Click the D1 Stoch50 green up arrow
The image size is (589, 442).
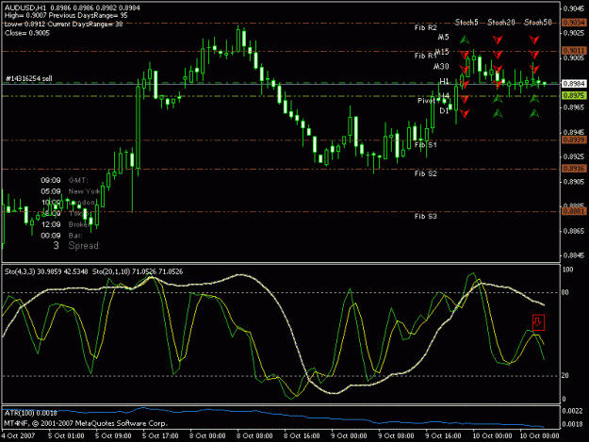click(534, 113)
